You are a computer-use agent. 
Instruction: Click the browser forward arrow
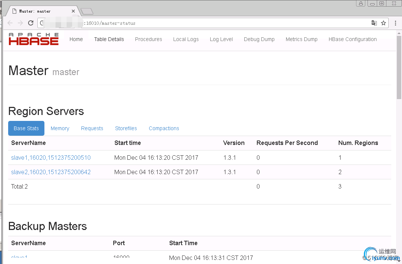[20, 23]
